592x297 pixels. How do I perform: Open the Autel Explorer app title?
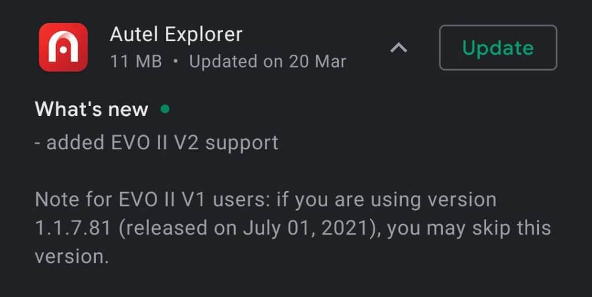point(176,35)
